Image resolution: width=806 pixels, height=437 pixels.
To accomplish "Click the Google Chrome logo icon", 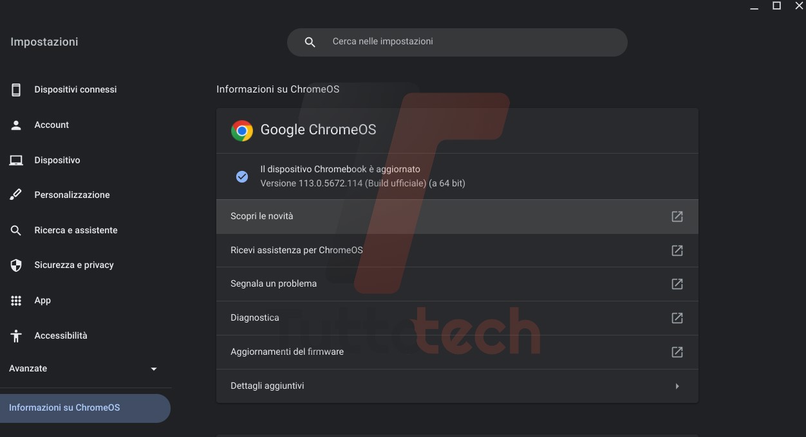I will click(x=242, y=130).
